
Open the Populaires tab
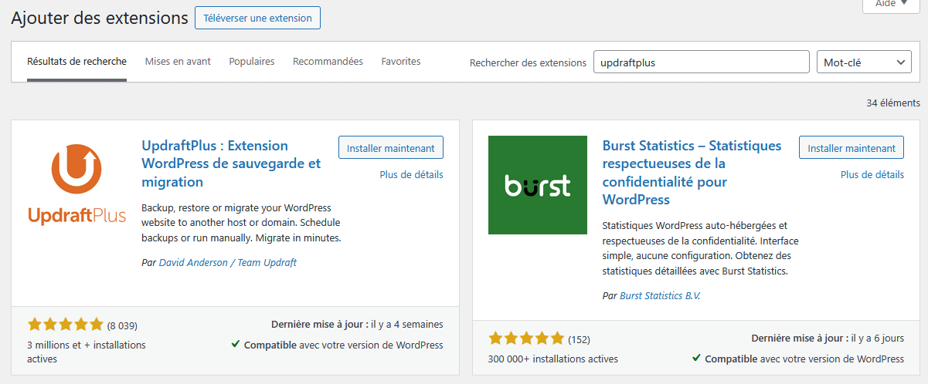pyautogui.click(x=252, y=62)
